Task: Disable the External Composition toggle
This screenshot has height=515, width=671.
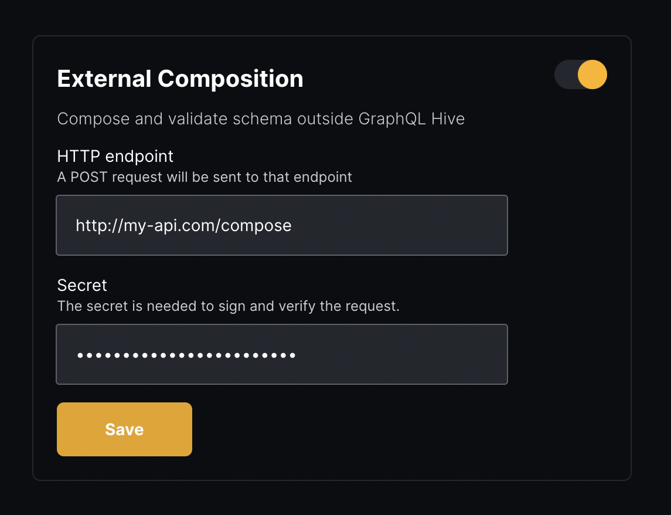Action: click(x=580, y=75)
